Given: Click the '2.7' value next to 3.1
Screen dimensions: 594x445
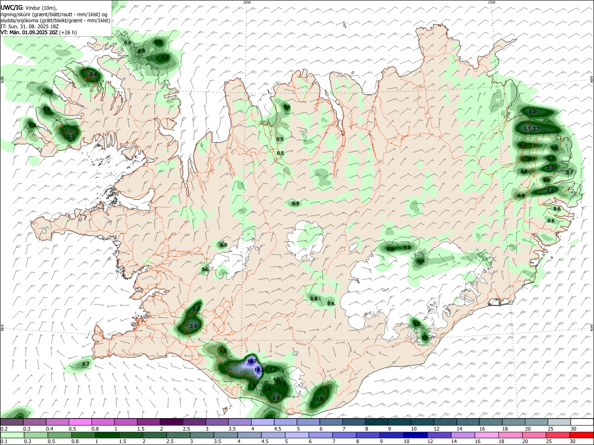Looking at the screenshot, I should click(536, 129).
